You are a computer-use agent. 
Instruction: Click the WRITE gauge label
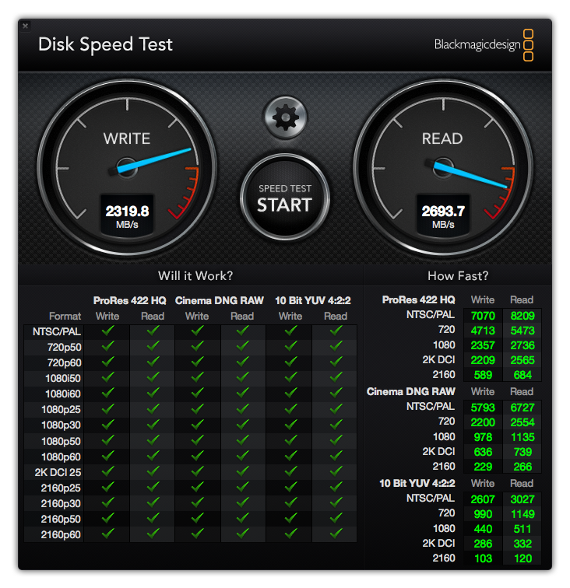(x=127, y=138)
